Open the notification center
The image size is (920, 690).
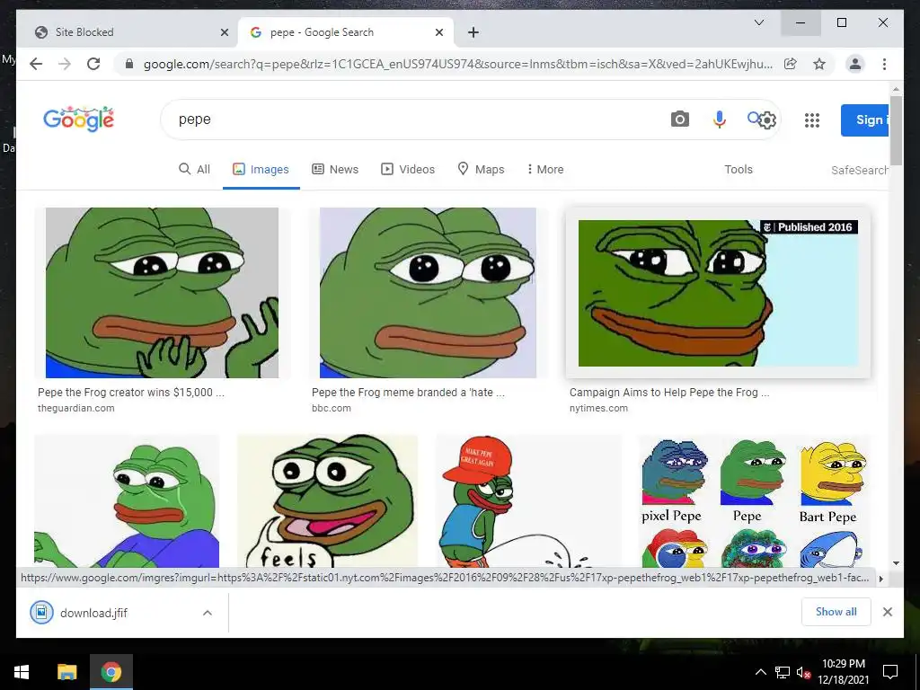coord(890,672)
